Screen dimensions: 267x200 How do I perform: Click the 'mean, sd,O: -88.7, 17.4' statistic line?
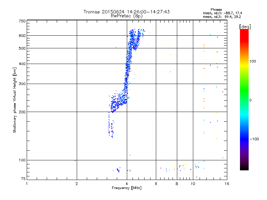coord(222,13)
